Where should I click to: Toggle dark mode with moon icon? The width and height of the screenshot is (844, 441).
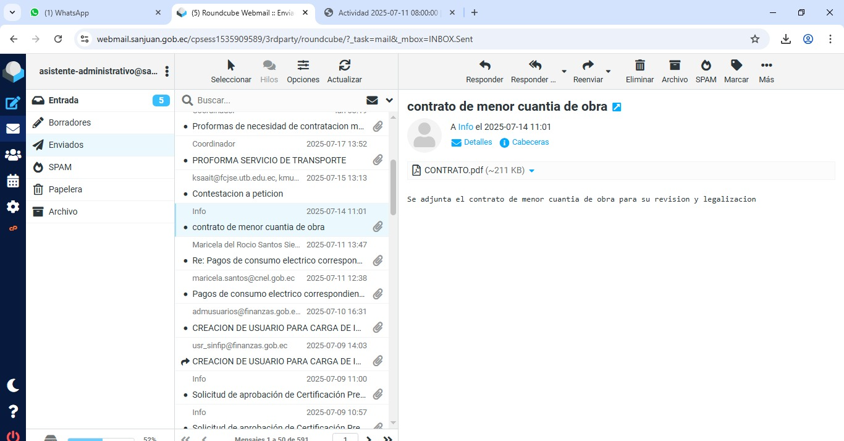(x=13, y=385)
